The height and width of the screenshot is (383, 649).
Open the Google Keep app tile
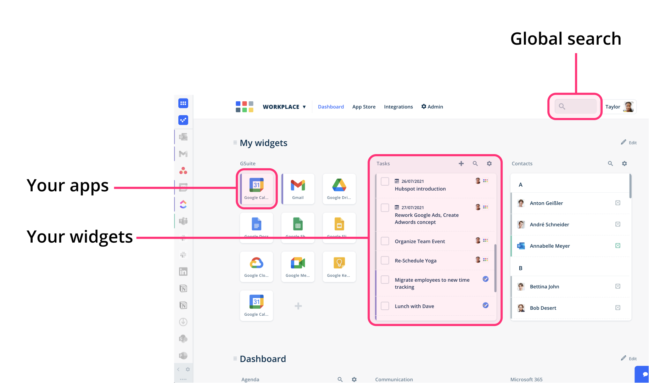click(x=339, y=267)
